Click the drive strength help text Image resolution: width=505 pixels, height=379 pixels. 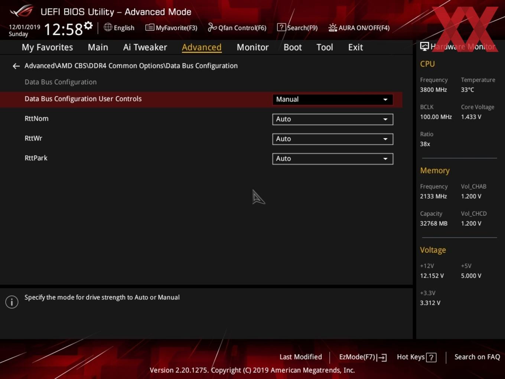click(102, 298)
